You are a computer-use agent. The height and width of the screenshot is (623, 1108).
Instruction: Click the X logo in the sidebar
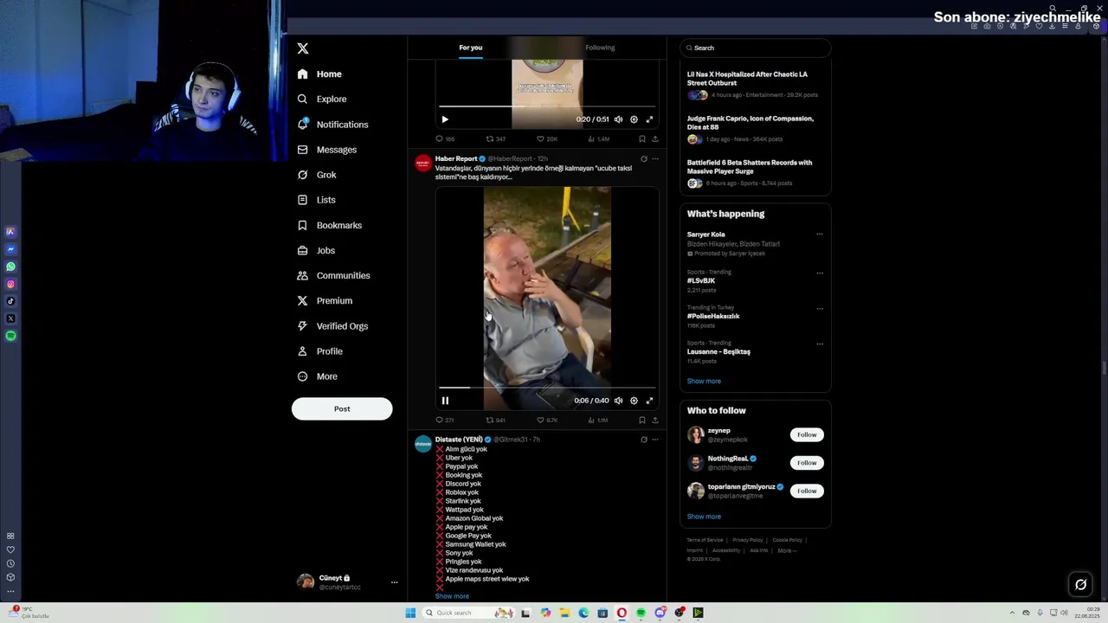click(303, 48)
